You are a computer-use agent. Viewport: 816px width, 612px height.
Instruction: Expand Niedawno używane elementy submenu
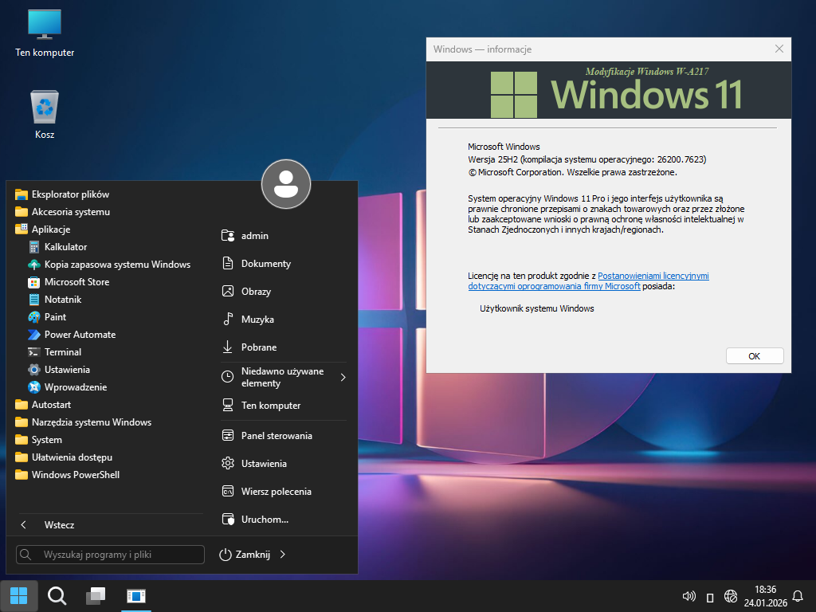pyautogui.click(x=283, y=378)
